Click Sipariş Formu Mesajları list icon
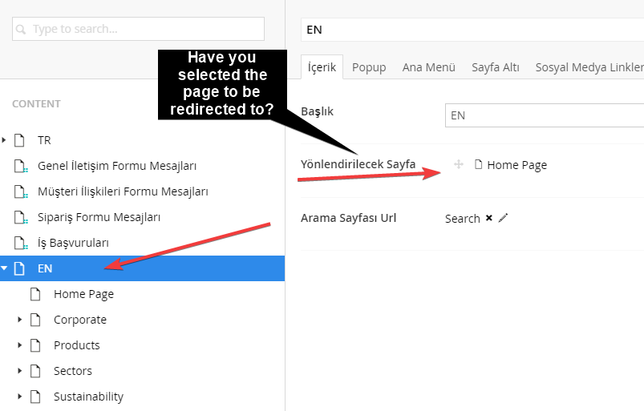The image size is (644, 411). 21,217
